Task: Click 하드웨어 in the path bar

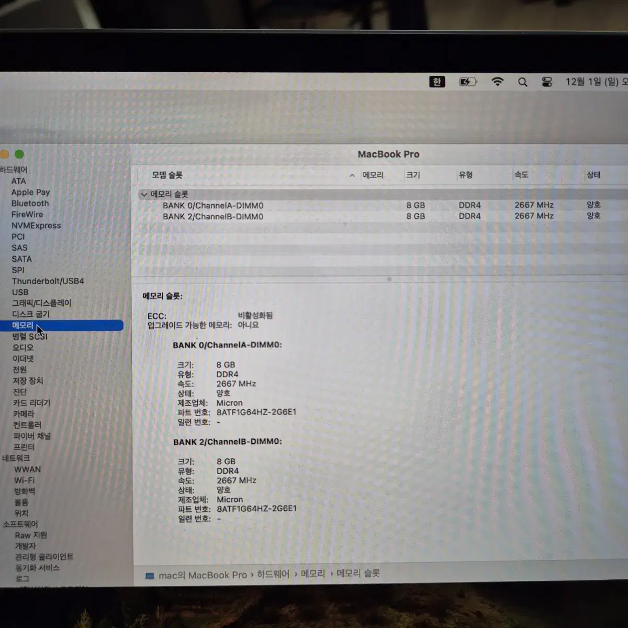Action: 273,574
